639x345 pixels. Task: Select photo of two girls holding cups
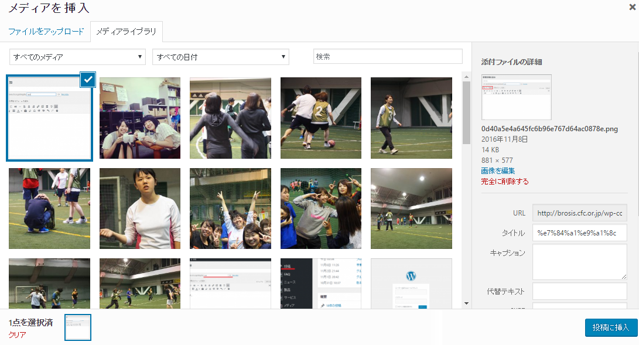coord(140,118)
